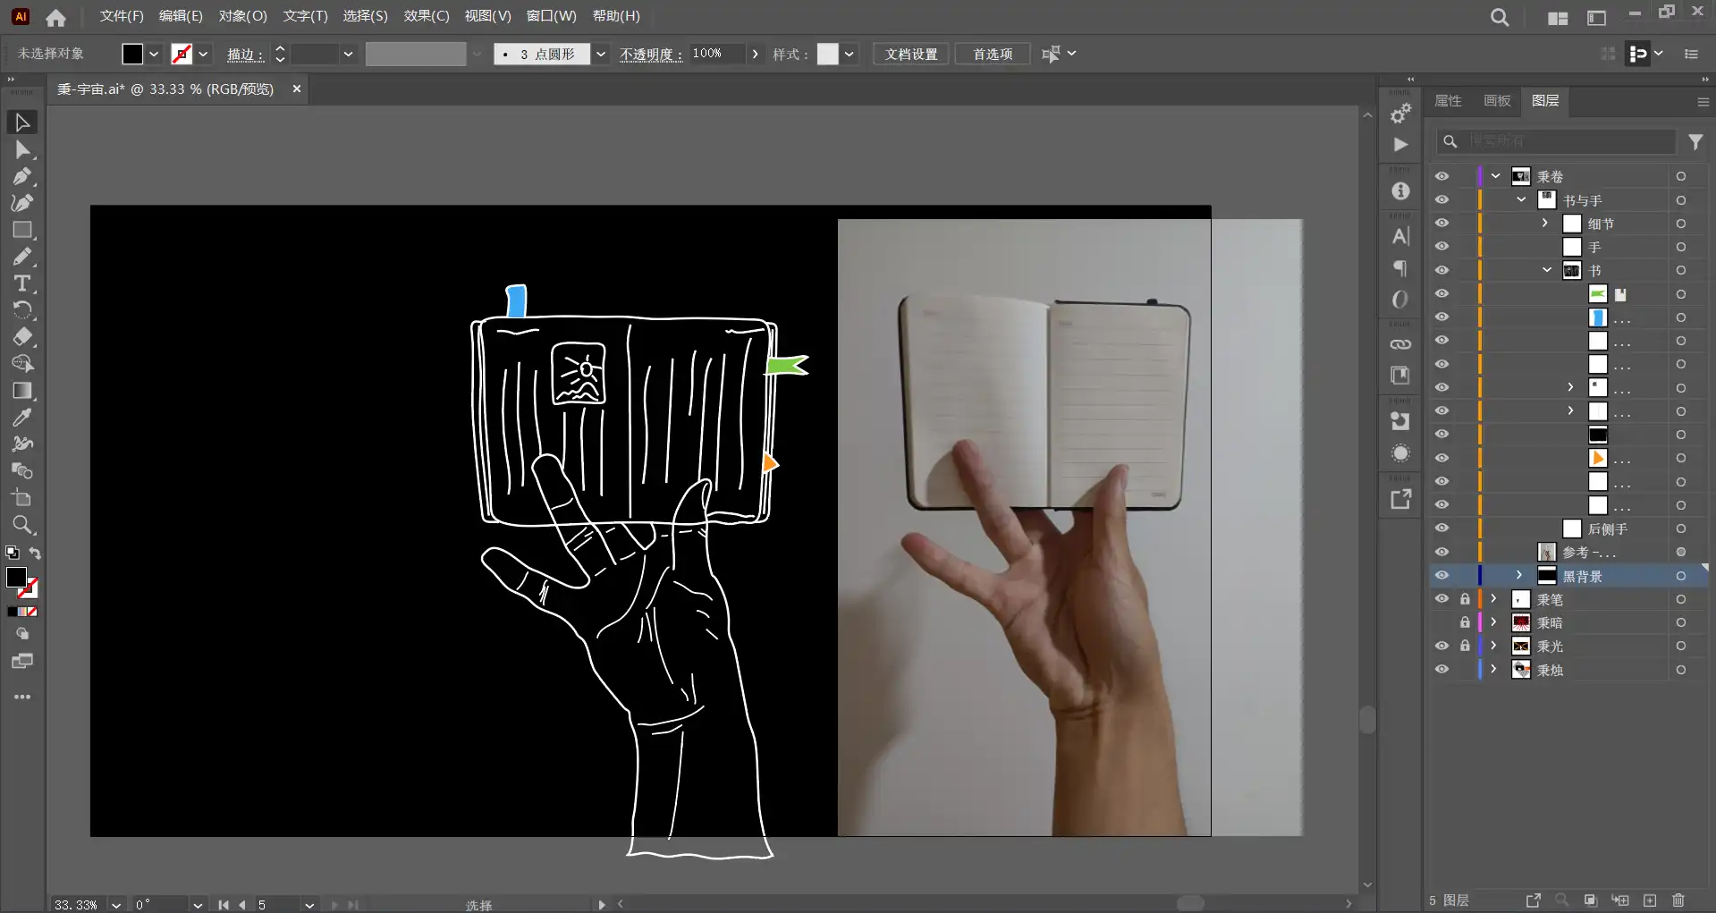1716x913 pixels.
Task: Delete selection with the trash icon
Action: [1678, 900]
